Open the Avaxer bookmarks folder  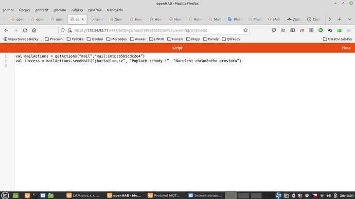point(138,39)
